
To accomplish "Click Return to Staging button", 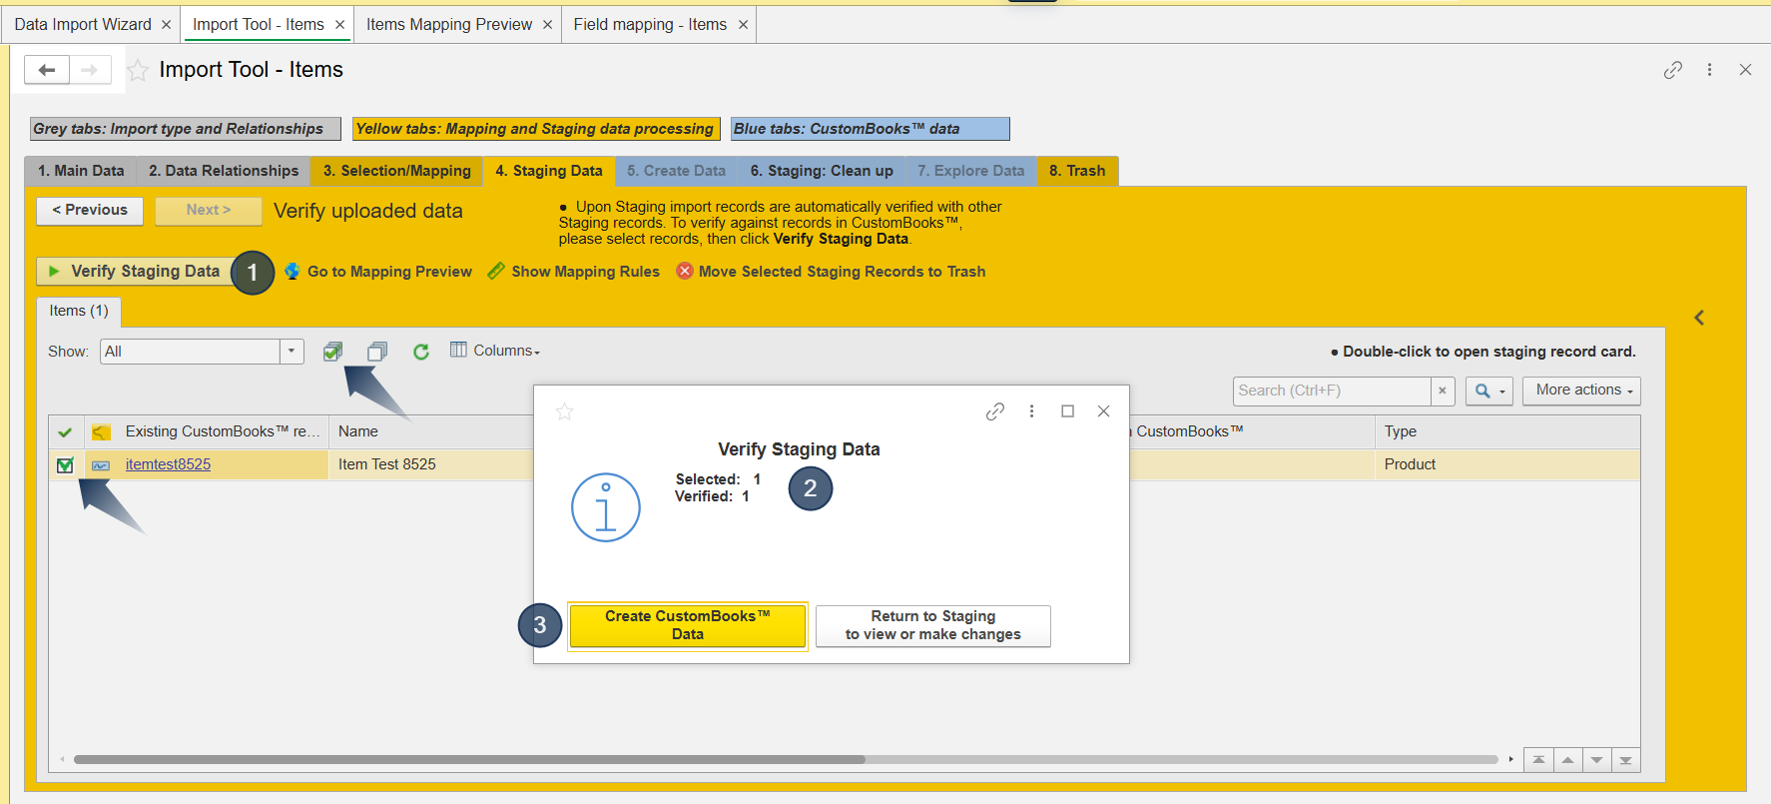I will 932,626.
